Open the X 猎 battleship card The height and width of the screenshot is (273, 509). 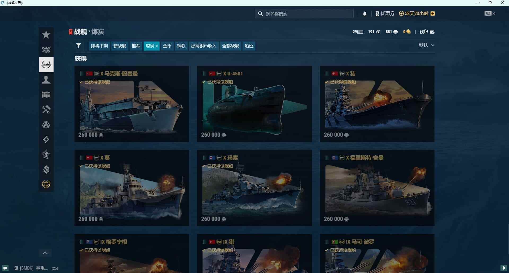tap(377, 104)
